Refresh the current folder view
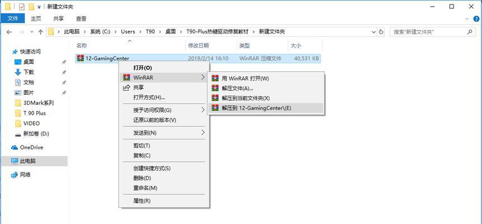This screenshot has width=482, height=224. 381,32
